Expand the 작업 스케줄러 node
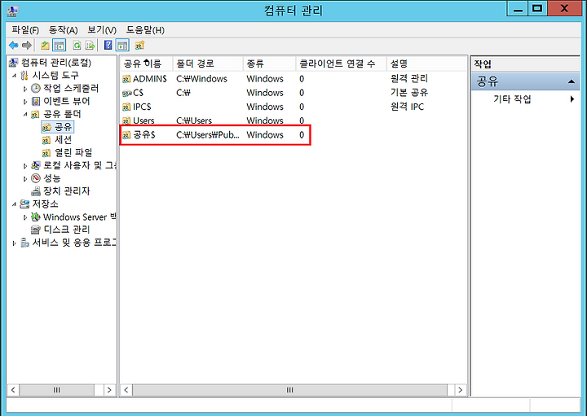Screen dimensions: 587x416 click(25, 89)
